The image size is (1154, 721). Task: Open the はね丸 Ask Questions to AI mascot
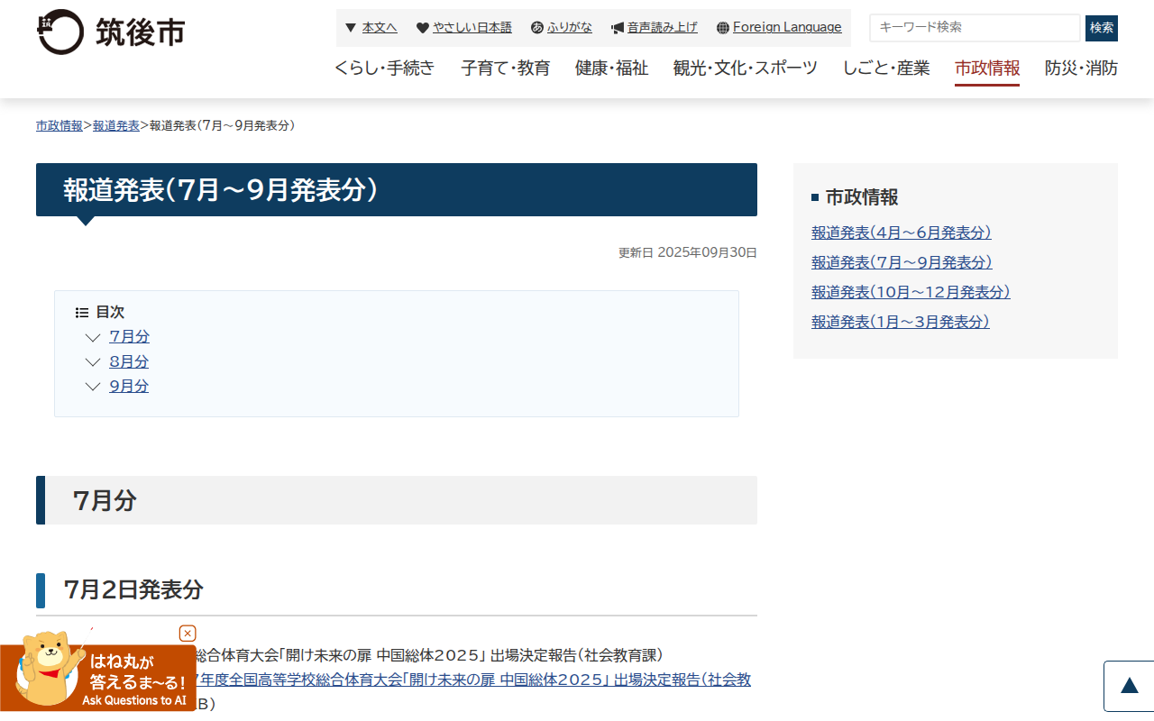97,671
